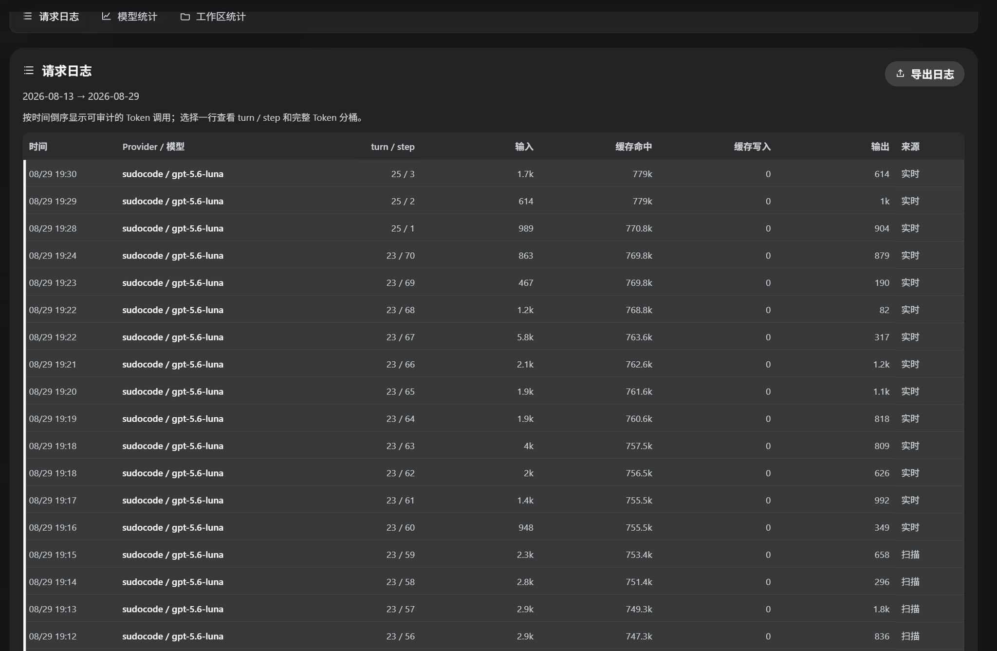Switch to the 工作区统计 tab
This screenshot has width=997, height=651.
pos(213,17)
